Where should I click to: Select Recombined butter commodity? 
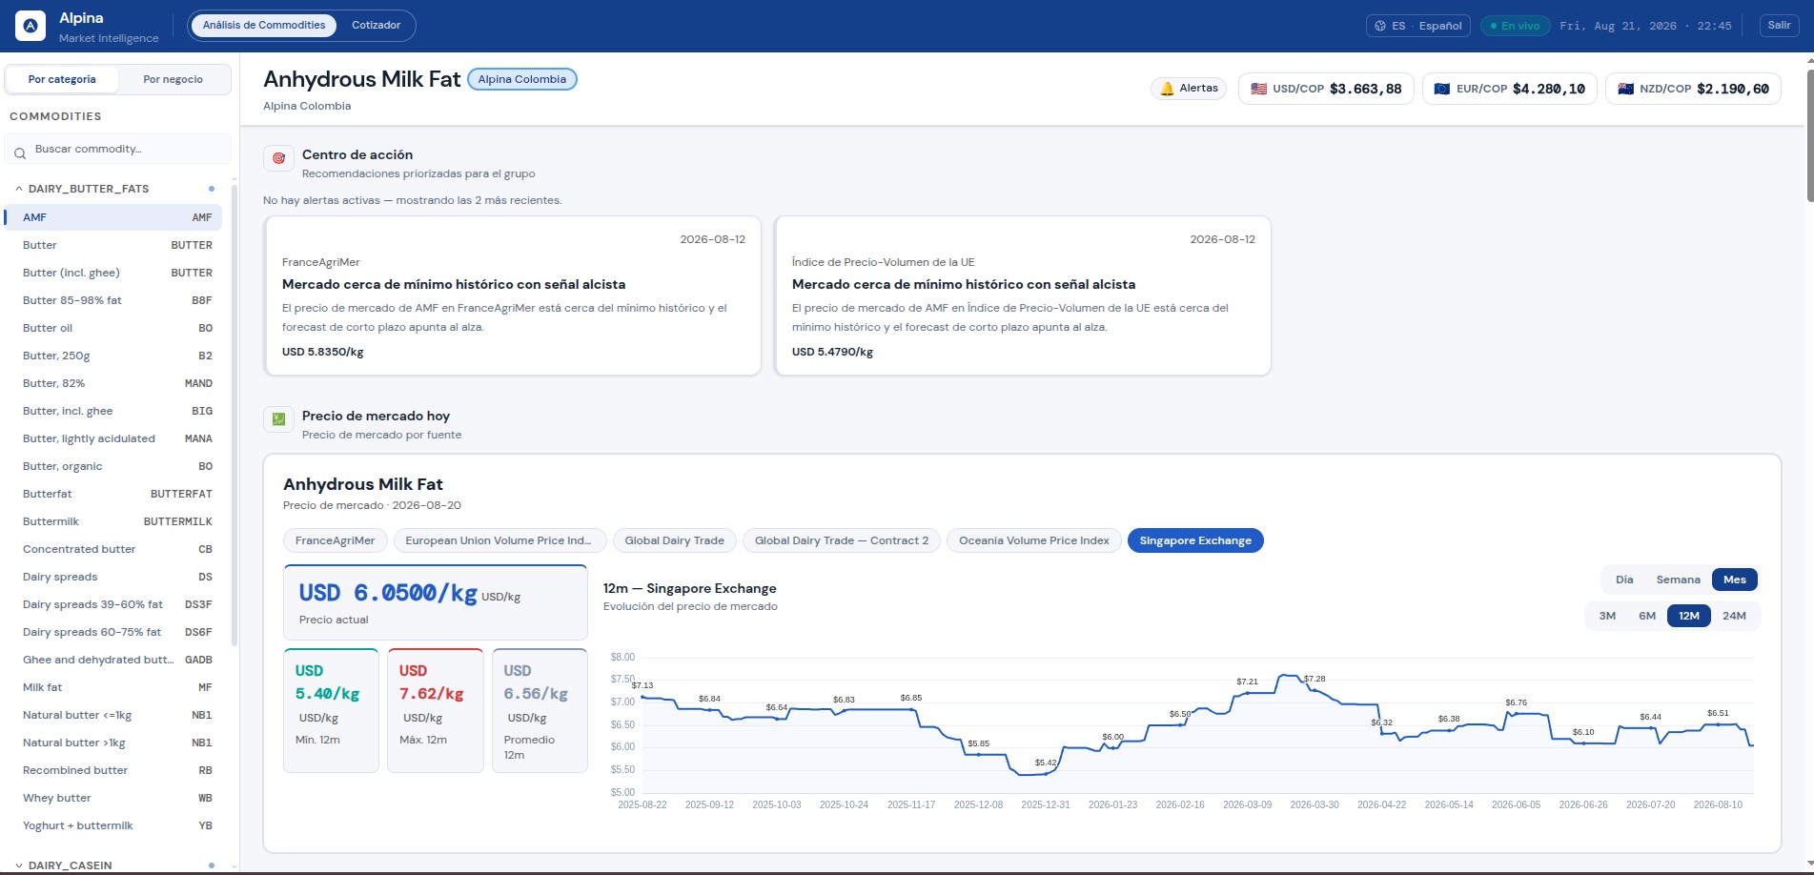pyautogui.click(x=113, y=770)
